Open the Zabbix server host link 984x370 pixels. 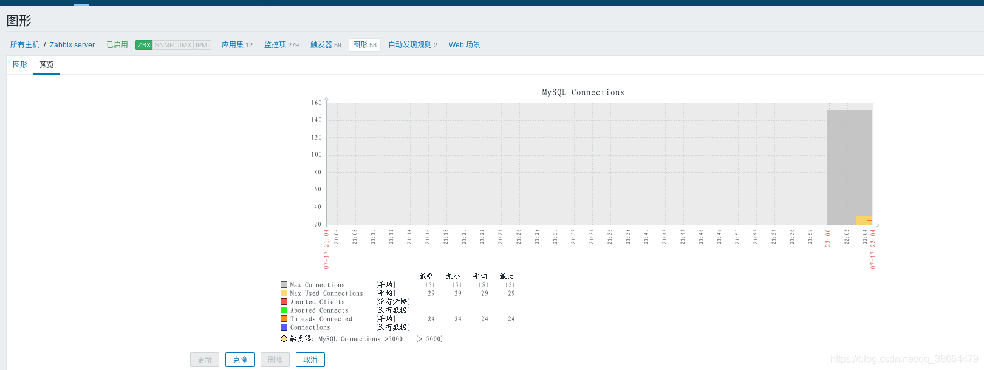72,45
